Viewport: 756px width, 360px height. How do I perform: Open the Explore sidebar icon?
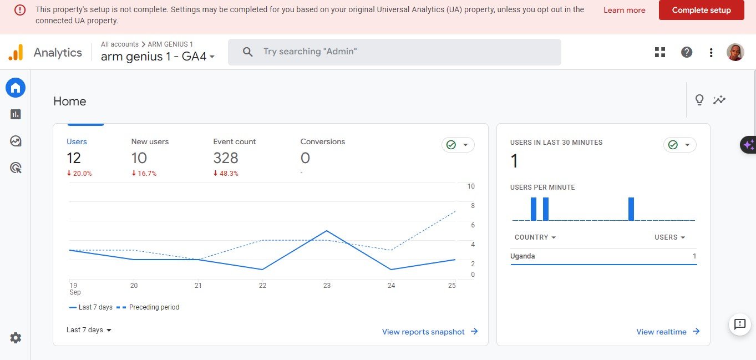click(16, 141)
